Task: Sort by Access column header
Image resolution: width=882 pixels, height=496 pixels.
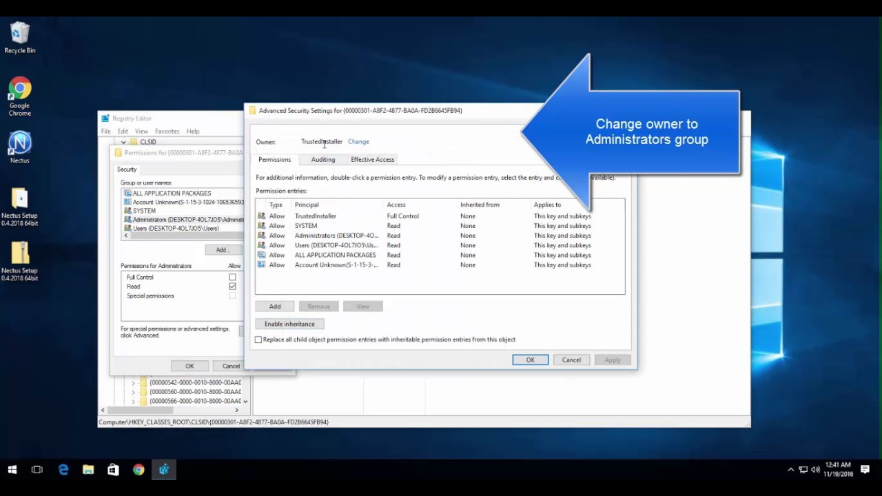Action: coord(420,205)
